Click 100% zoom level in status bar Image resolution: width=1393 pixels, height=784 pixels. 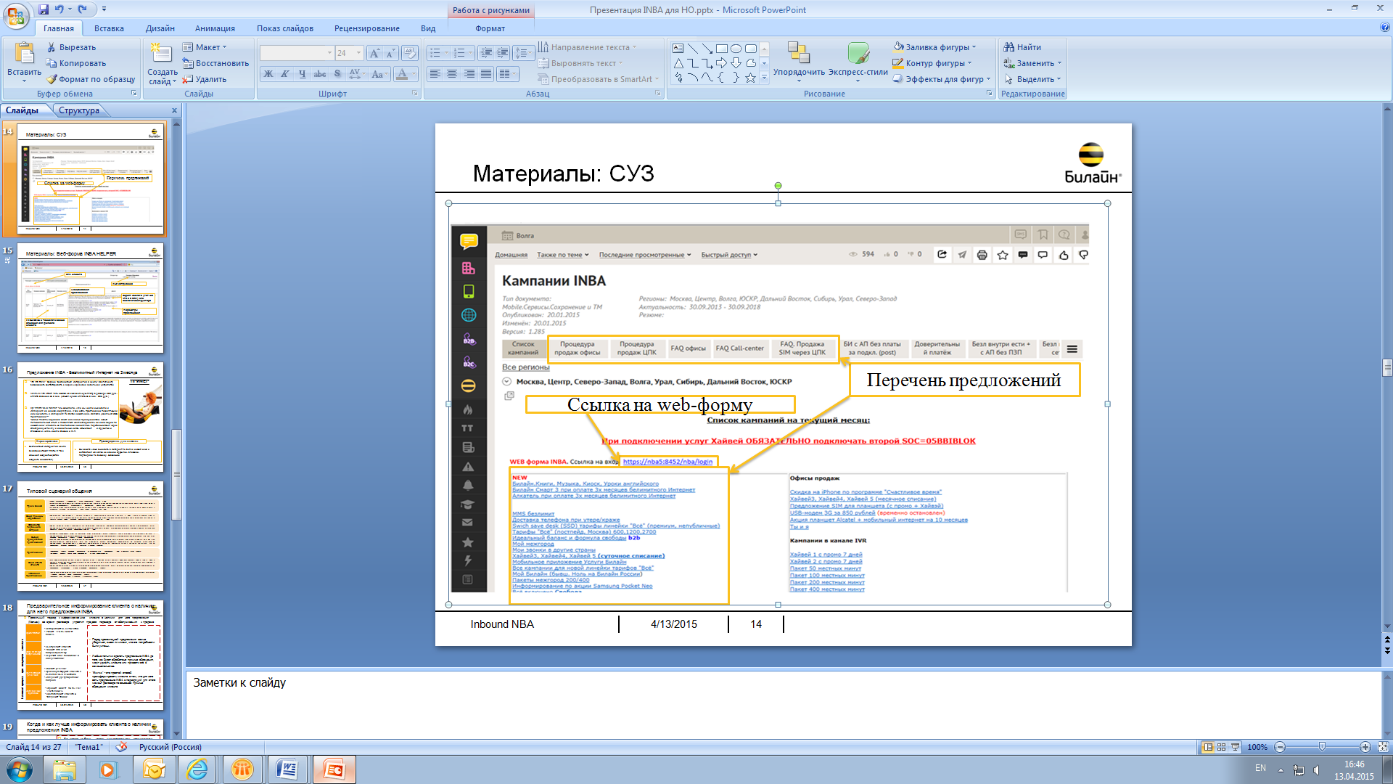1257,747
